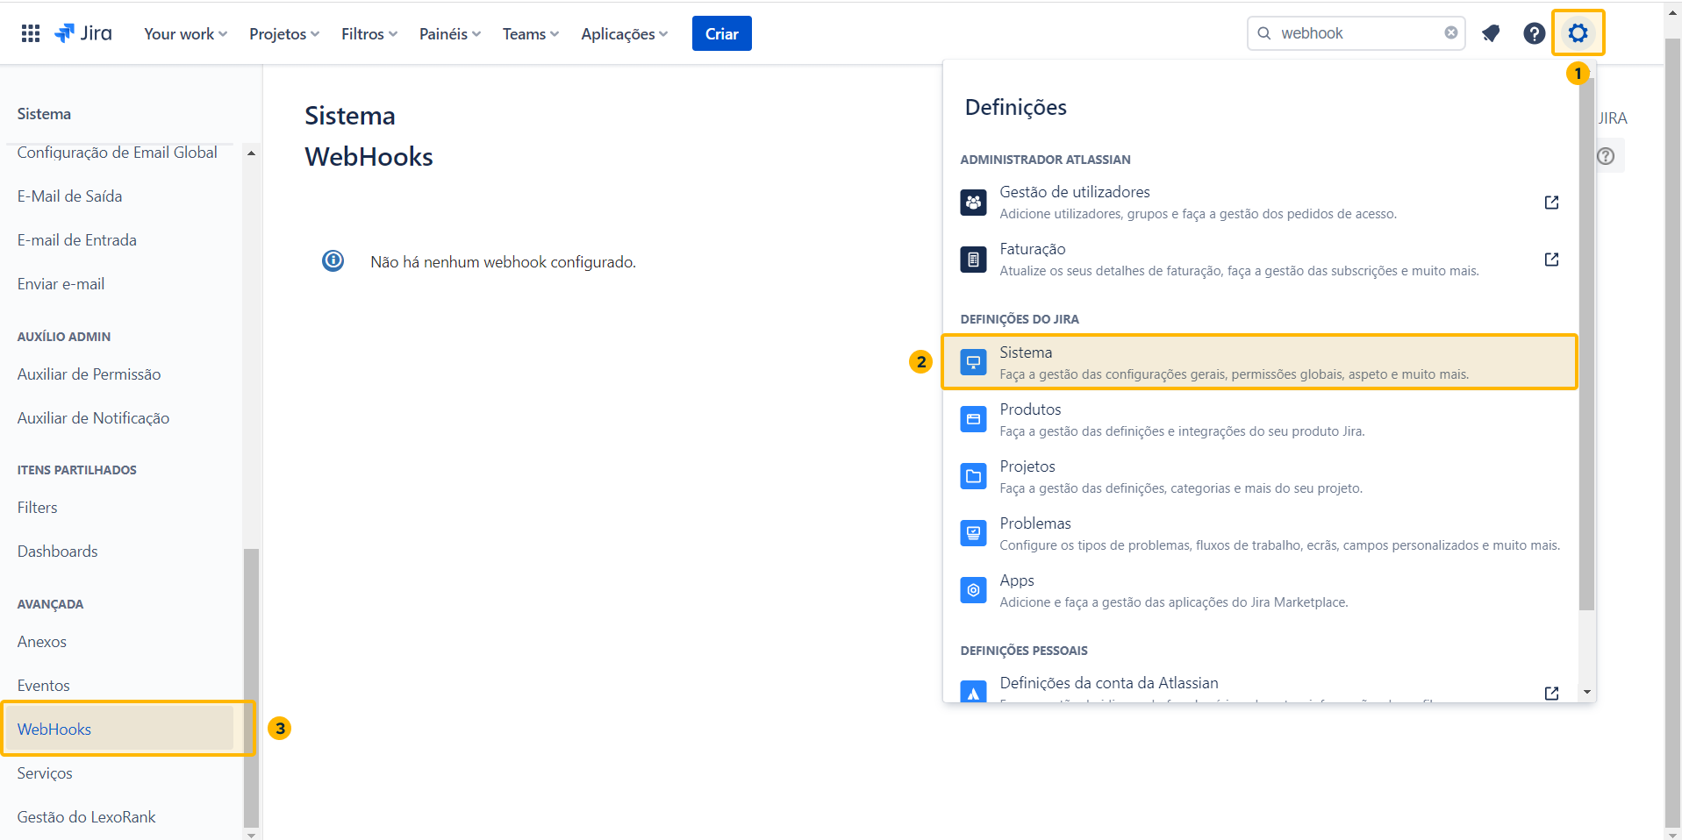
Task: Click sidebar scrollbar down arrow
Action: [252, 834]
